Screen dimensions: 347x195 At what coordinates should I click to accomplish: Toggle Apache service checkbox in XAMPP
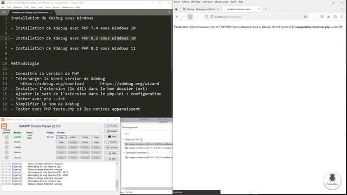click(7, 137)
